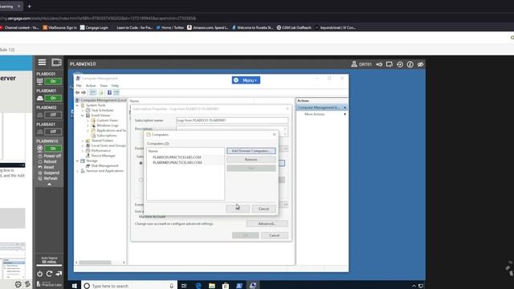Screen dimensions: 514x289
Task: Toggle PLABDC01 power On switch
Action: pyautogui.click(x=53, y=81)
